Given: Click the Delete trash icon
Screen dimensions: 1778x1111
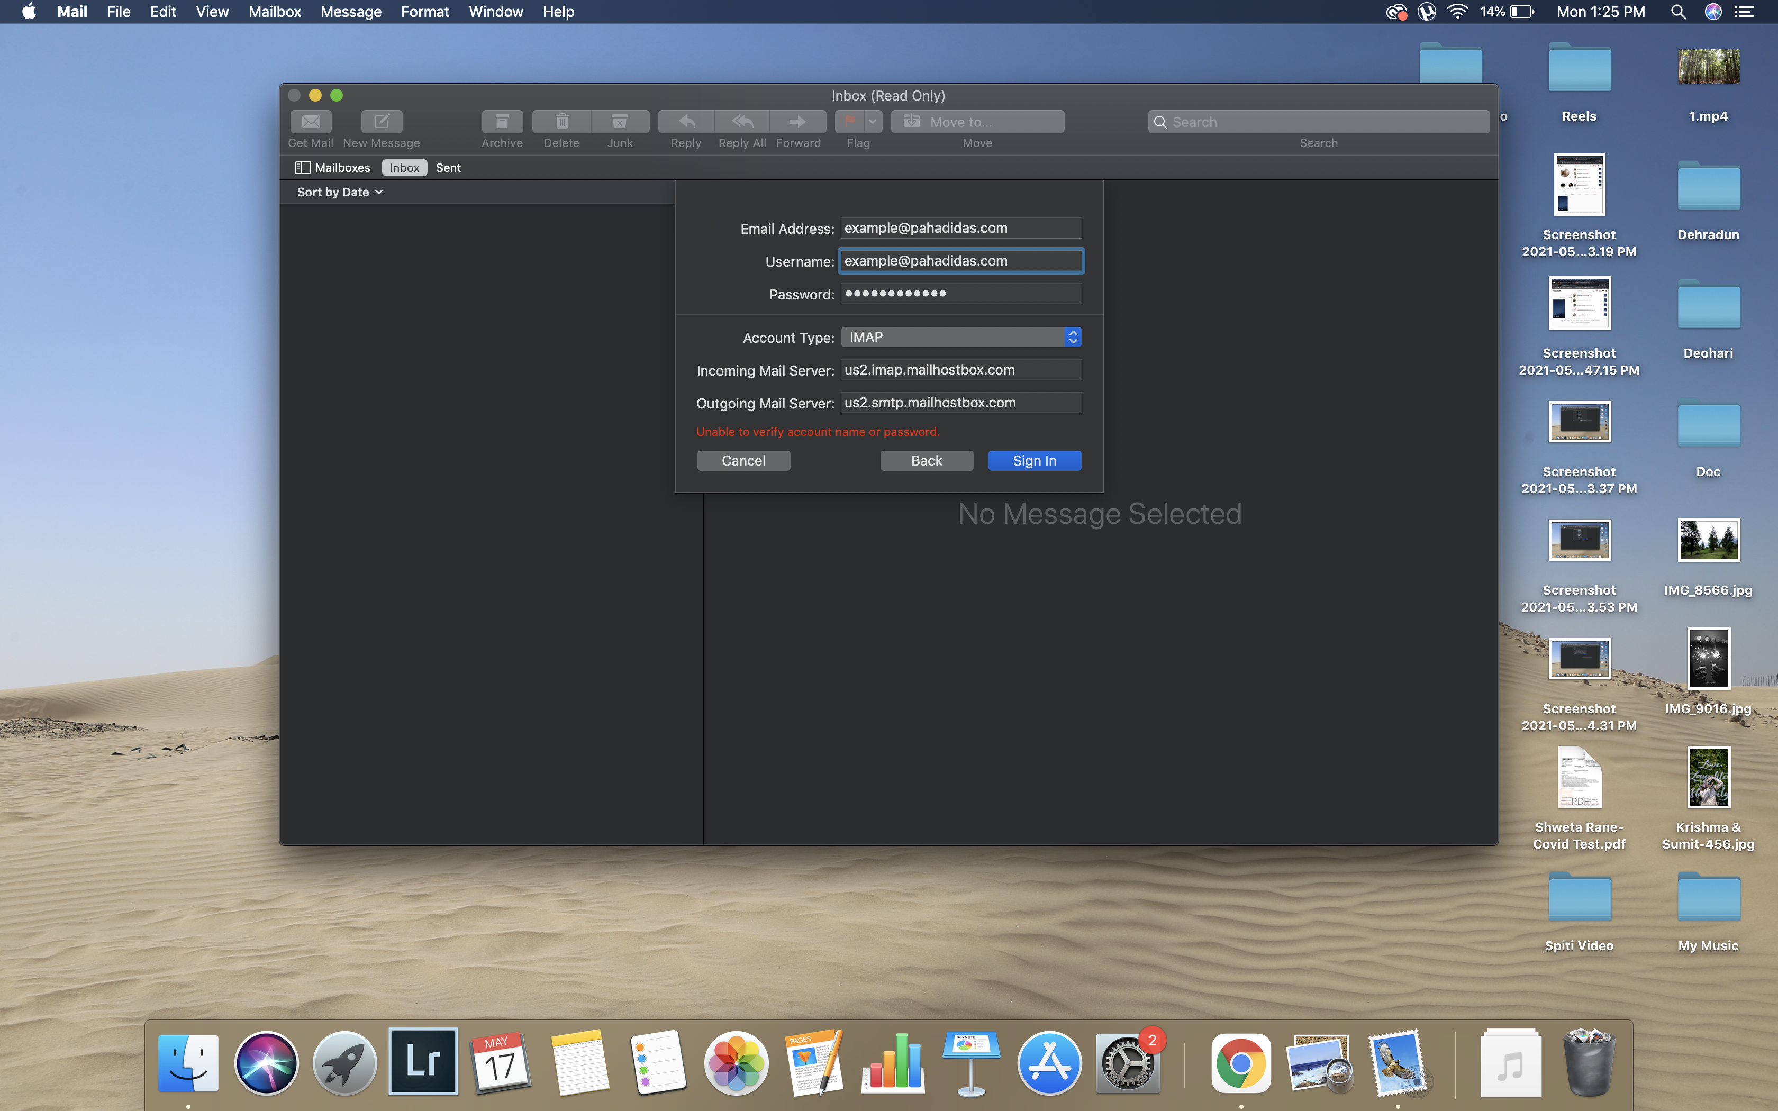Looking at the screenshot, I should click(561, 121).
